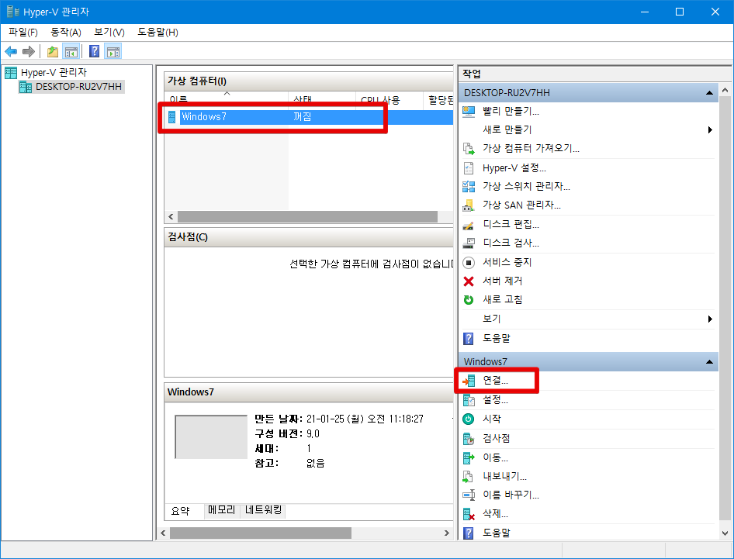Image resolution: width=734 pixels, height=559 pixels.
Task: Click the 서비스 중지 stop icon
Action: [469, 262]
